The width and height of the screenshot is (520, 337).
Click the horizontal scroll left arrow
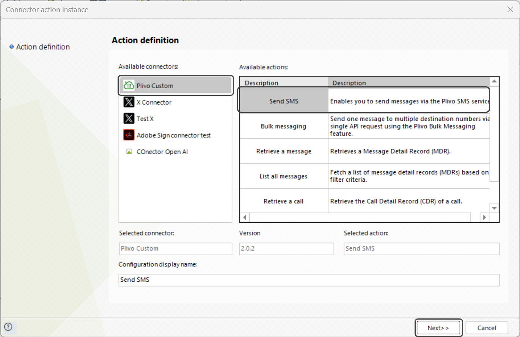245,217
